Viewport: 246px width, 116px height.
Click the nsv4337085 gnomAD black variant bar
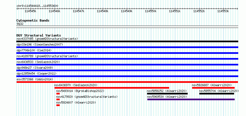coord(127,41)
